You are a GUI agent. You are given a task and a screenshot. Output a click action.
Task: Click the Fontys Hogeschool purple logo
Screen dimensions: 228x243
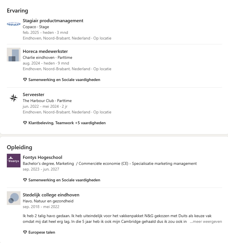pos(14,161)
